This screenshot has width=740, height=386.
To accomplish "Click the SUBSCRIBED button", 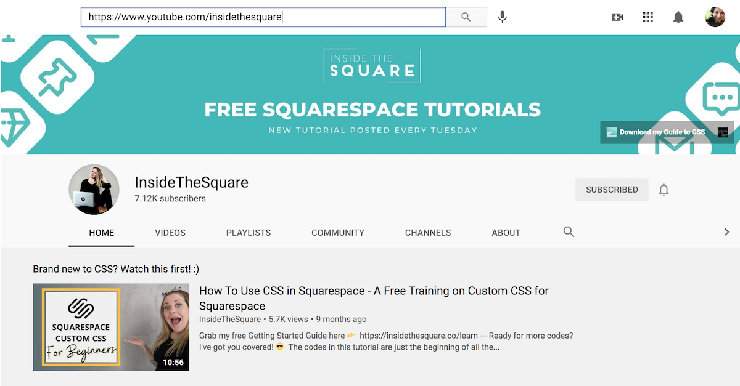I will click(612, 190).
